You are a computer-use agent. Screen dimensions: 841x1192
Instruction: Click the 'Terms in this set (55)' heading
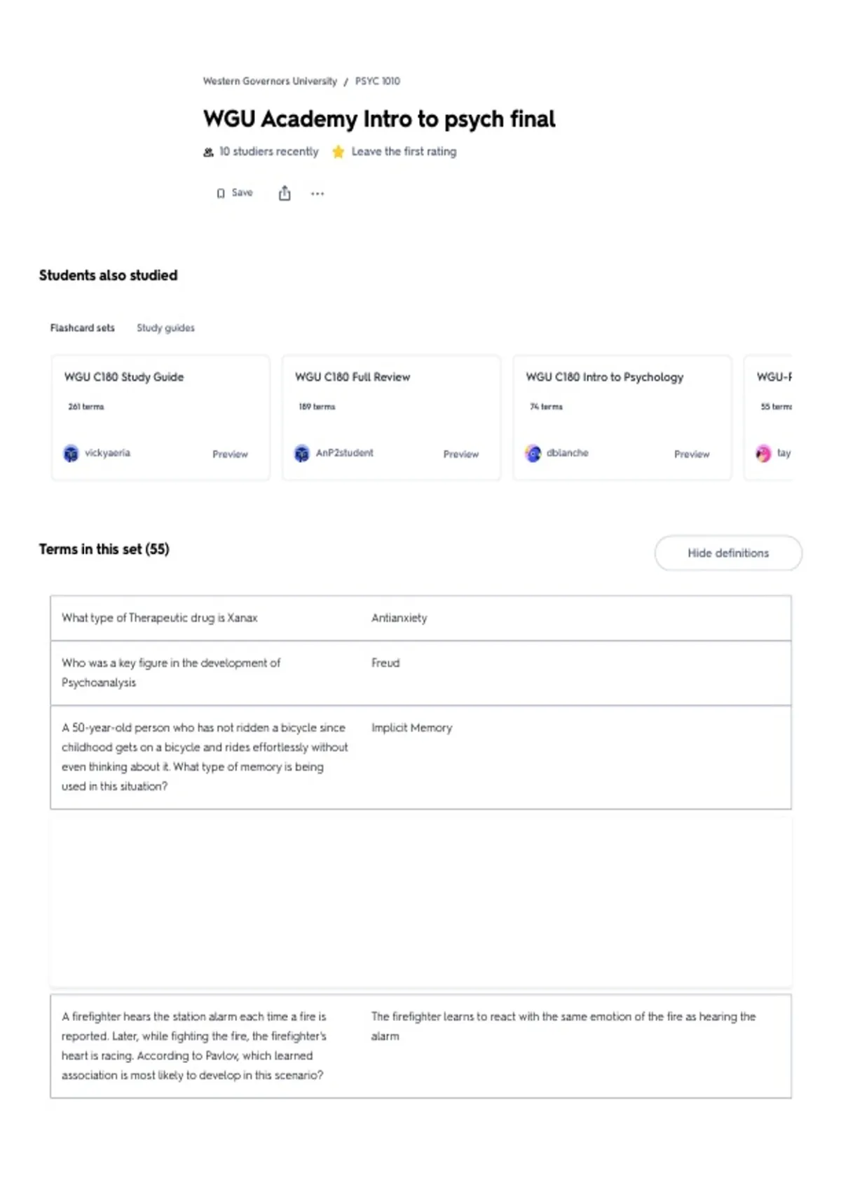pos(104,549)
